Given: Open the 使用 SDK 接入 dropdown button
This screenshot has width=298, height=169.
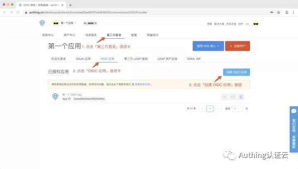Looking at the screenshot, I should 208,46.
